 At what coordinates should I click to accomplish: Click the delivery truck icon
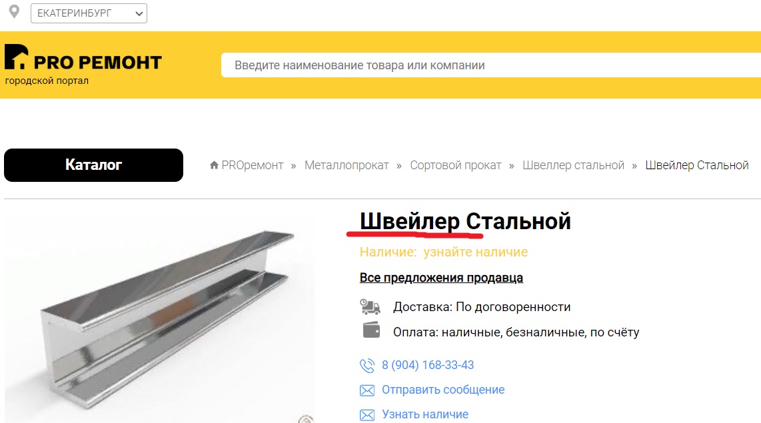[x=370, y=306]
